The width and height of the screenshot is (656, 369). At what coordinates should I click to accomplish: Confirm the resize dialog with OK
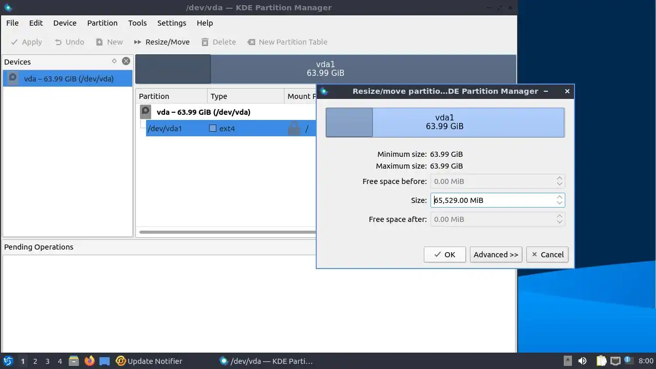click(445, 255)
